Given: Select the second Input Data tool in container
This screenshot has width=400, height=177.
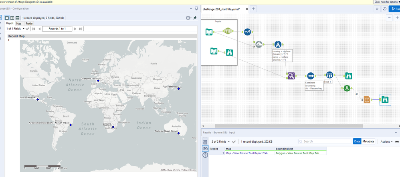Looking at the screenshot, I should (x=214, y=51).
